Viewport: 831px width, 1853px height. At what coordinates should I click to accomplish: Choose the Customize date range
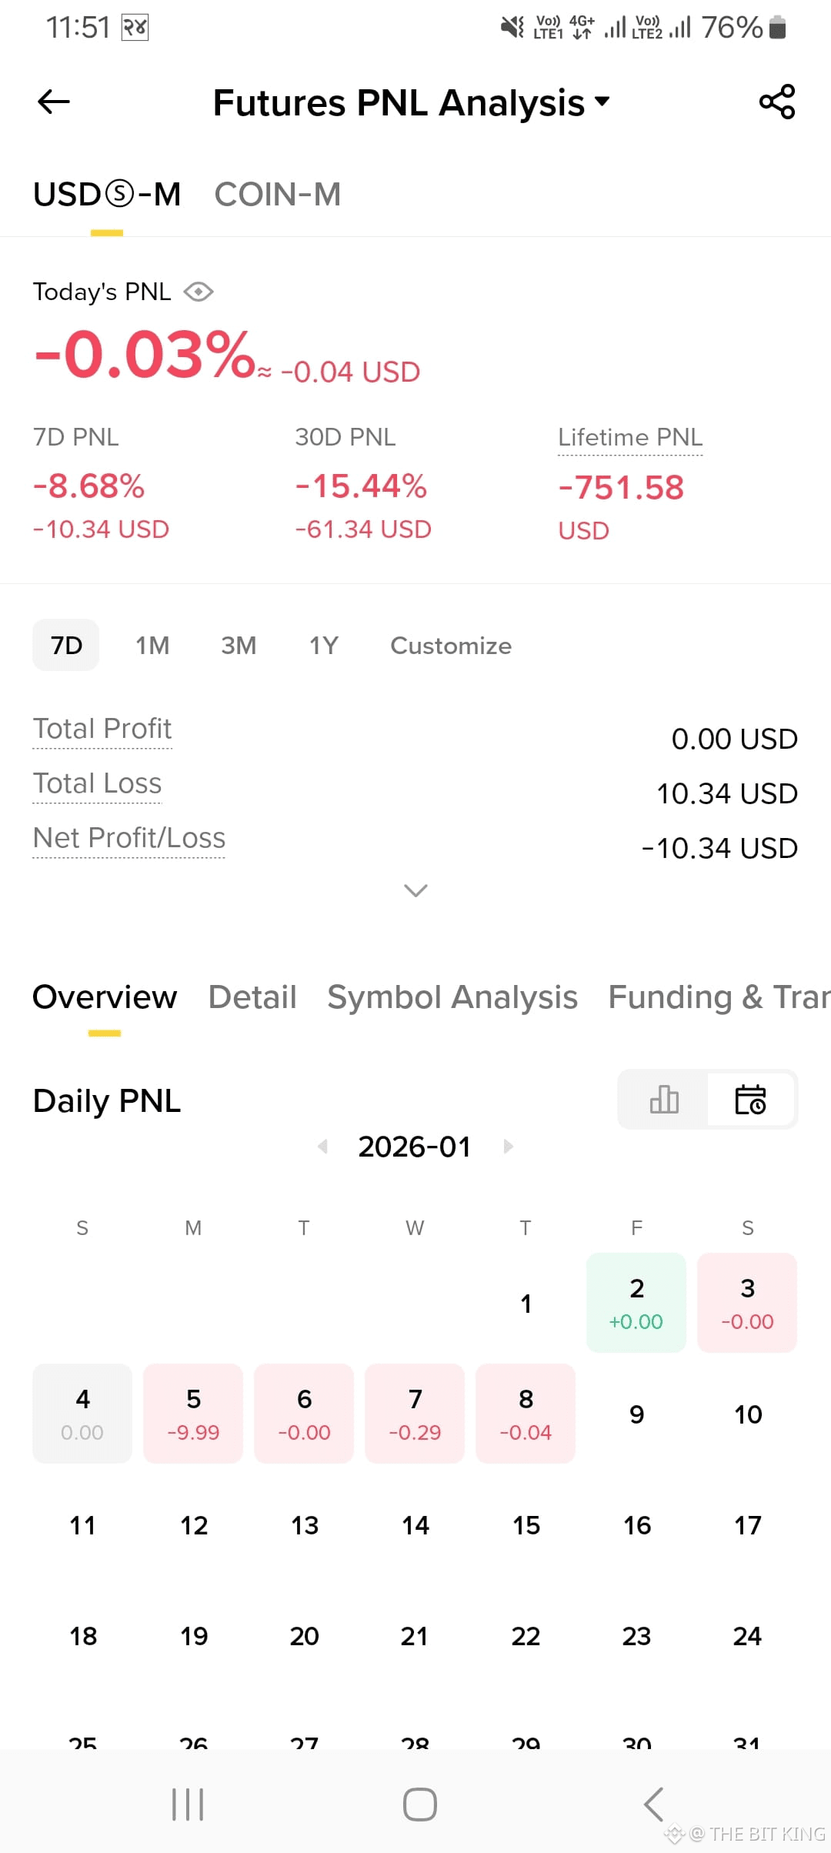pyautogui.click(x=451, y=646)
